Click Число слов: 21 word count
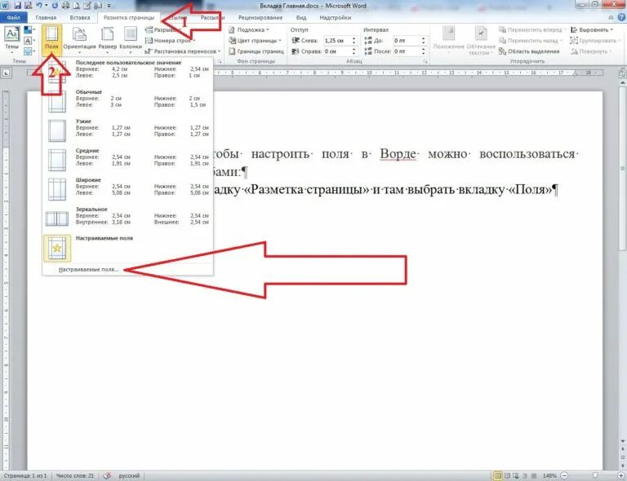 point(75,475)
